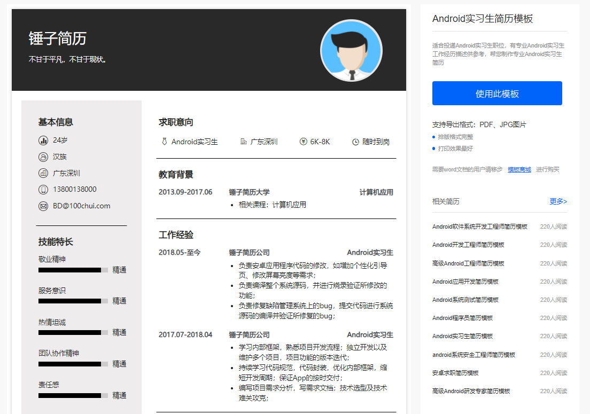Click the building icon beside 广东深圳 in 求职意向
The height and width of the screenshot is (414, 590).
[244, 142]
